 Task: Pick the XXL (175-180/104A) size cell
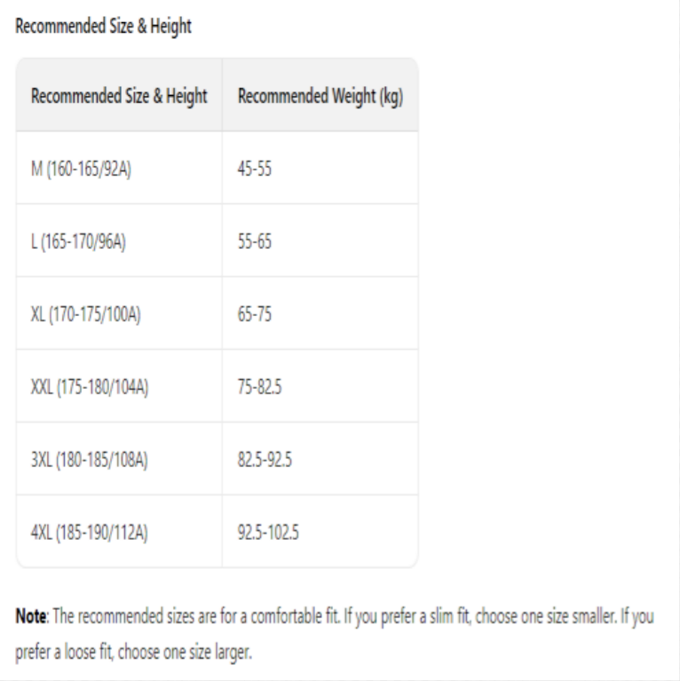tap(89, 386)
